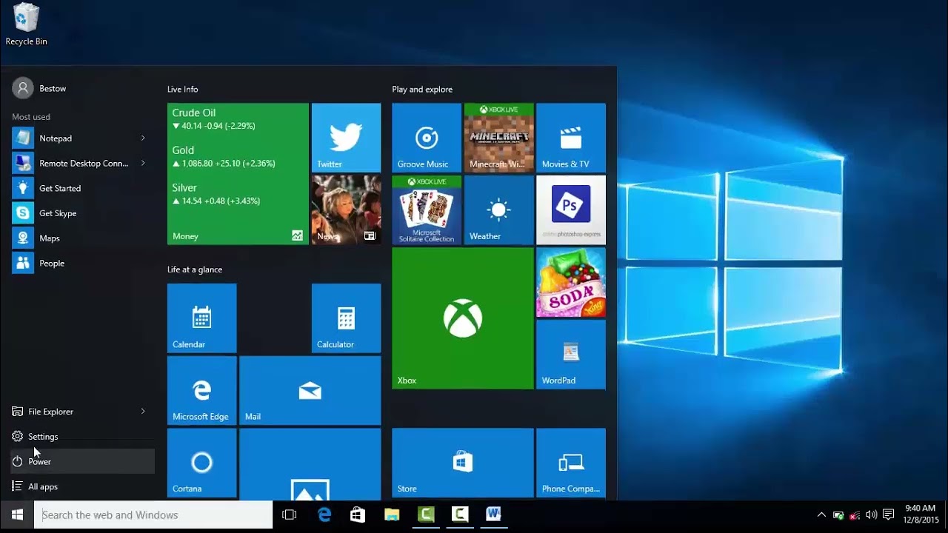This screenshot has width=948, height=533.
Task: Expand Remote Desktop Connection jump list arrow
Action: tap(143, 164)
